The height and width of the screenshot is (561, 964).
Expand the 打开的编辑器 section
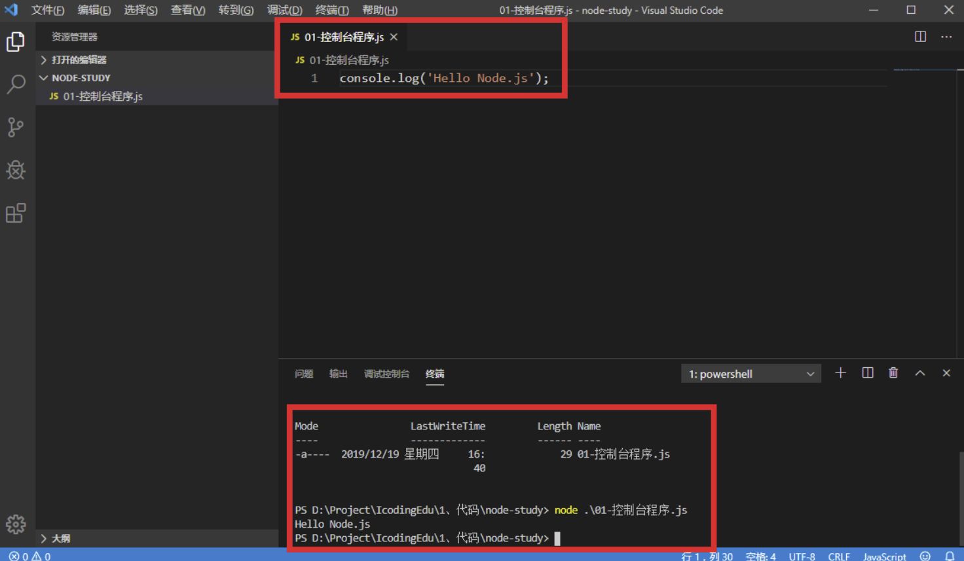tap(157, 60)
